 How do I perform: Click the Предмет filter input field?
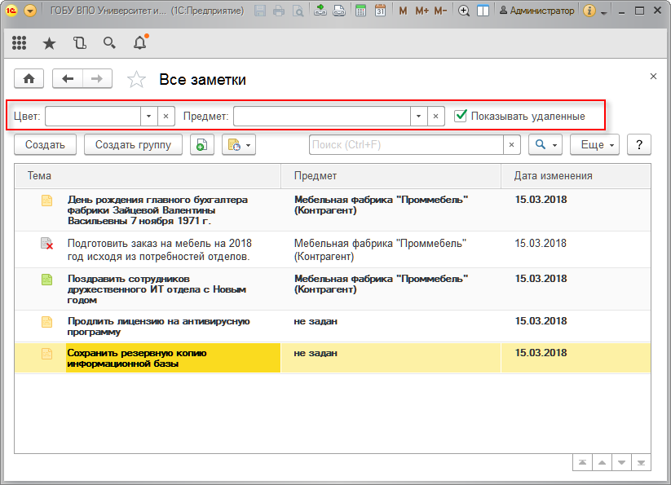(x=322, y=117)
